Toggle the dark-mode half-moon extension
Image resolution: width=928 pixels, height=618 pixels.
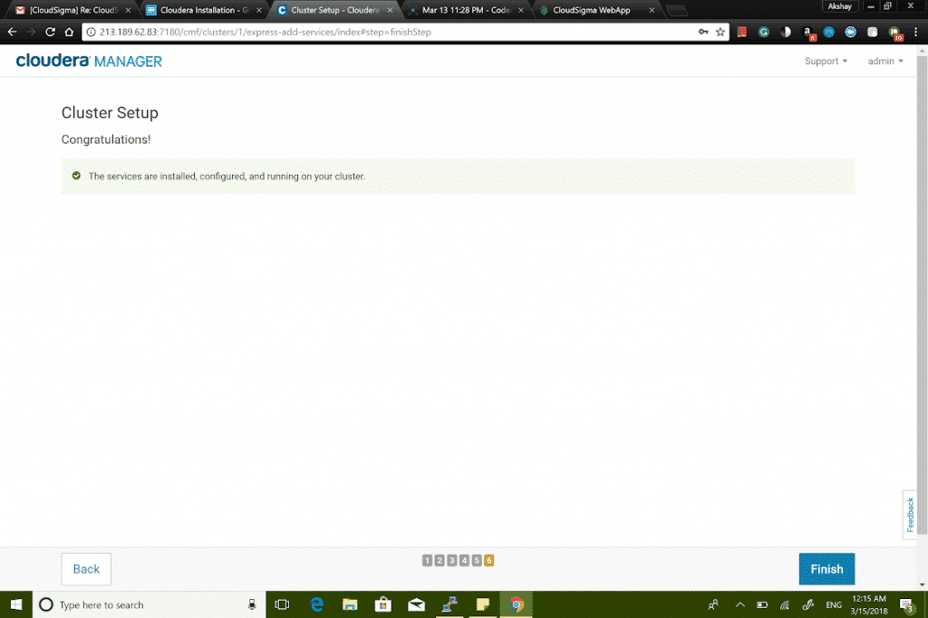coord(786,32)
